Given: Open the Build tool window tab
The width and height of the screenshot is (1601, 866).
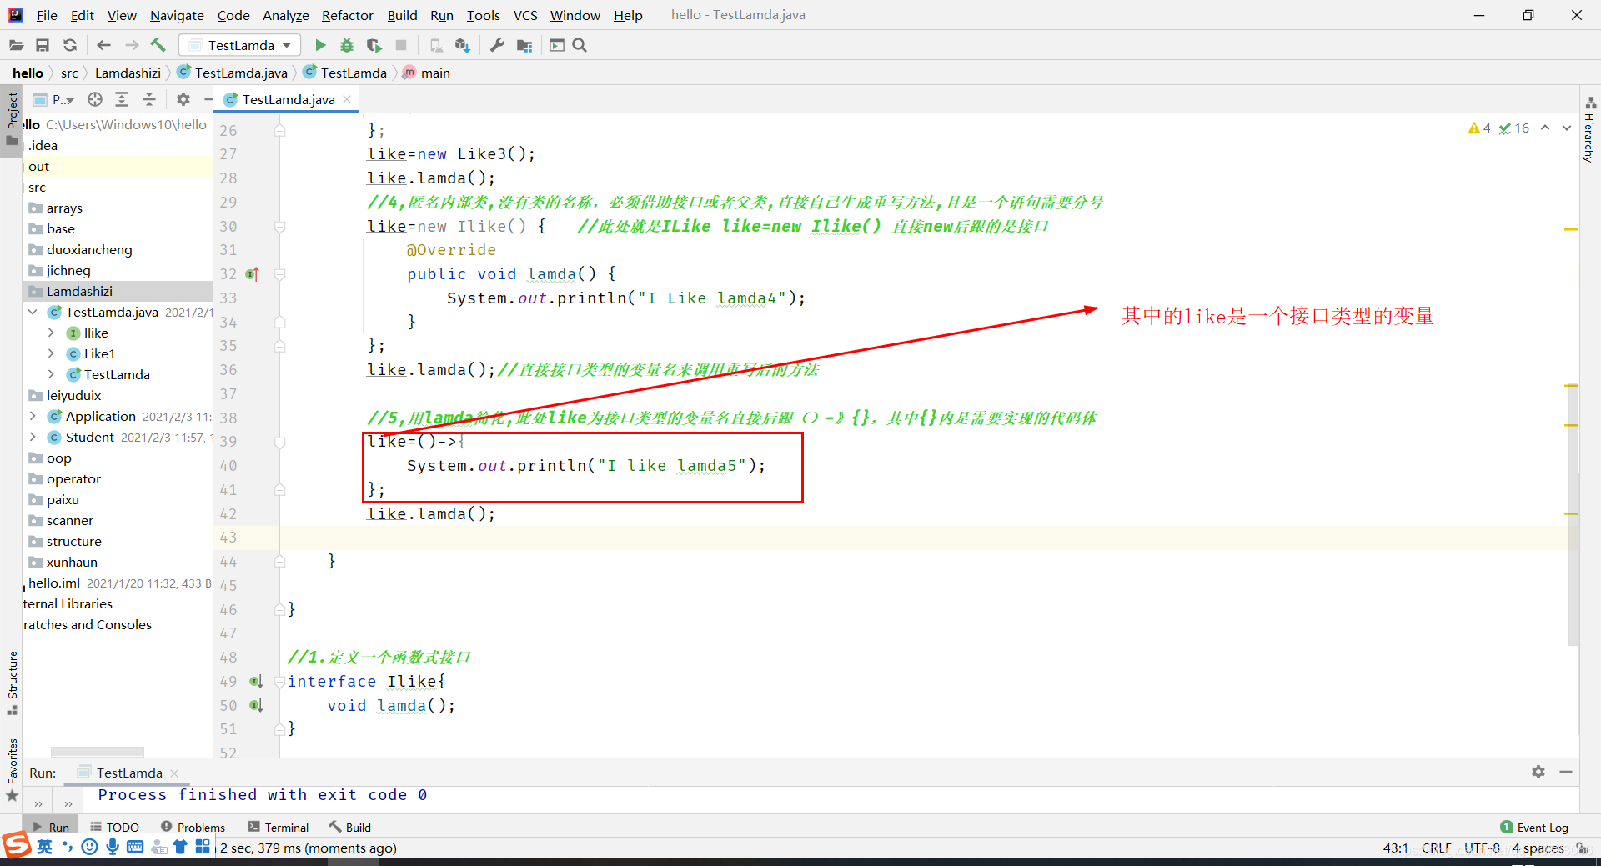Looking at the screenshot, I should pyautogui.click(x=350, y=827).
